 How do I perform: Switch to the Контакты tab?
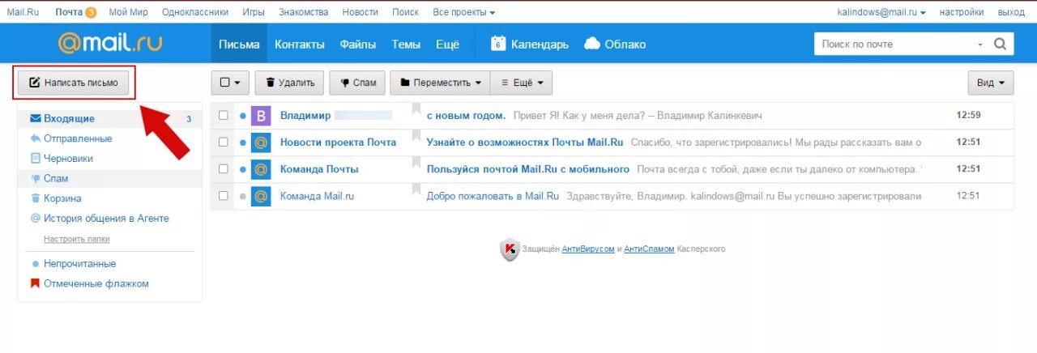300,45
